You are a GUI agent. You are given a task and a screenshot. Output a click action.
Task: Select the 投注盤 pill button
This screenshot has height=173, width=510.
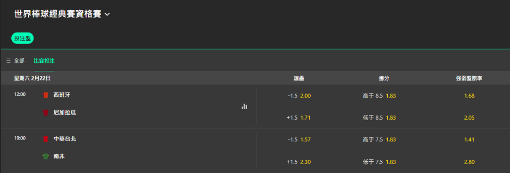coord(23,38)
